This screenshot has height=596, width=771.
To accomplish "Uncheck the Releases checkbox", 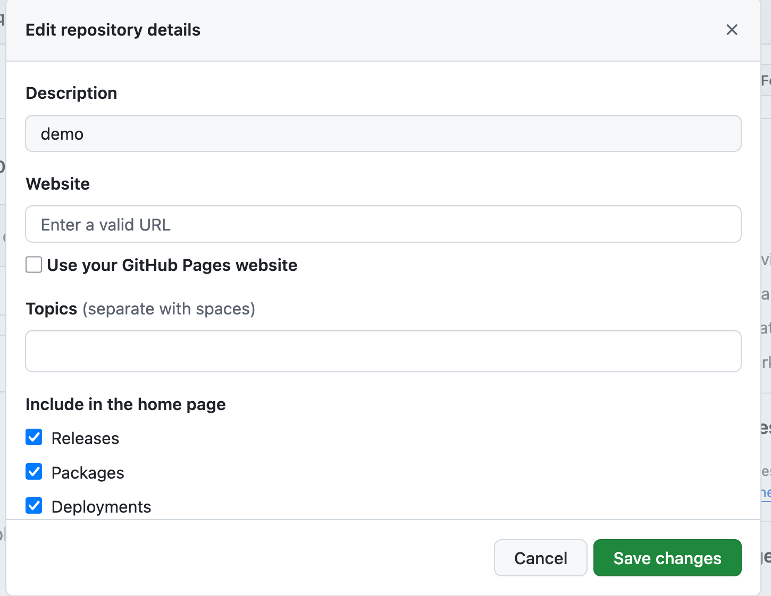I will tap(34, 437).
